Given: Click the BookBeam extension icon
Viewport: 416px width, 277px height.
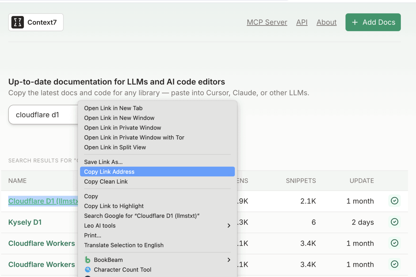Looking at the screenshot, I should pyautogui.click(x=87, y=260).
